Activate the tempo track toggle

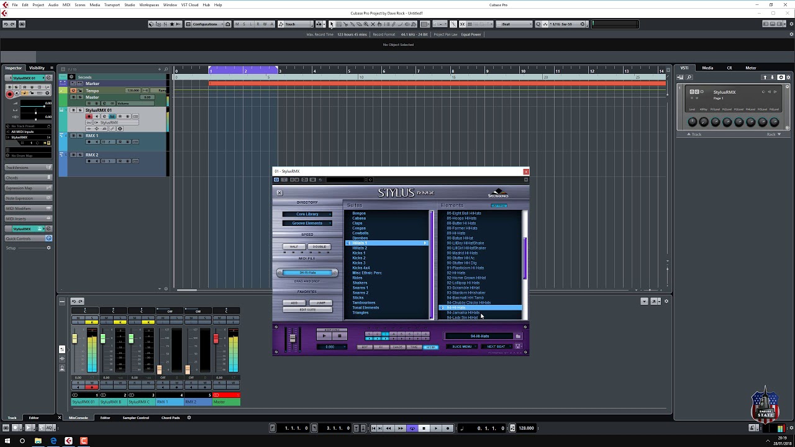click(x=73, y=91)
